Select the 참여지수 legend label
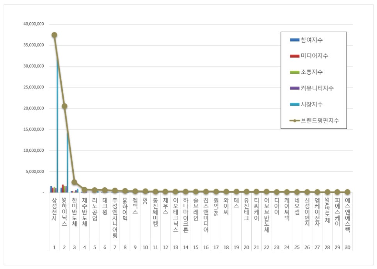 point(311,40)
